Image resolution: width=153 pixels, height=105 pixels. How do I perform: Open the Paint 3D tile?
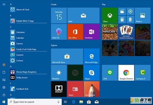(x=59, y=32)
